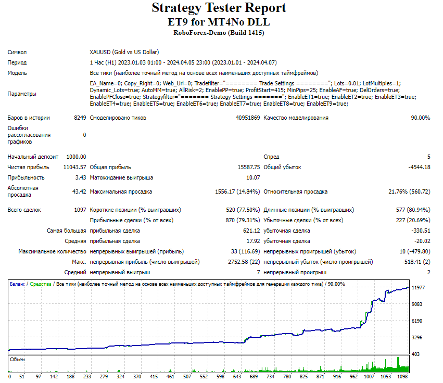The width and height of the screenshot is (443, 383).
Task: Click the maximal drawdown value 1556.17 (14.84%)
Action: pyautogui.click(x=237, y=191)
